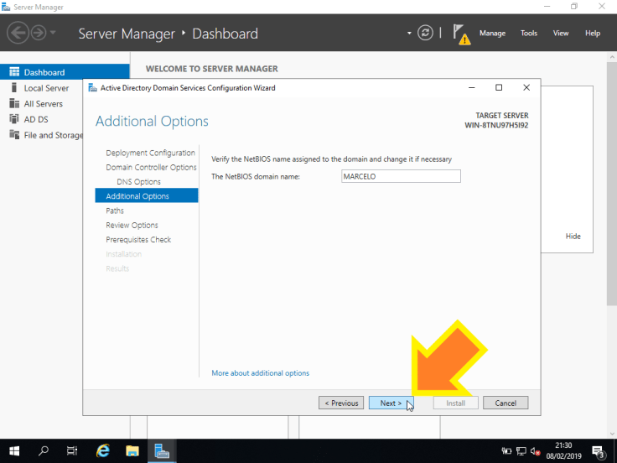Screen dimensions: 617x463
Task: Click the Notifications flag icon with warning
Action: pyautogui.click(x=460, y=34)
